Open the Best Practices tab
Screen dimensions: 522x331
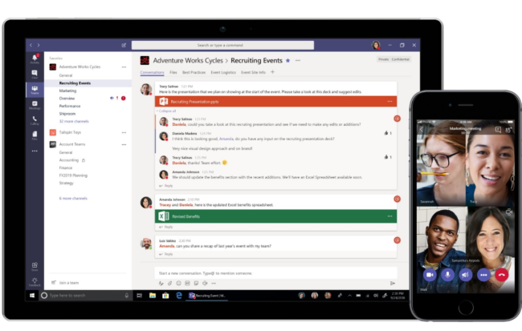click(x=194, y=72)
